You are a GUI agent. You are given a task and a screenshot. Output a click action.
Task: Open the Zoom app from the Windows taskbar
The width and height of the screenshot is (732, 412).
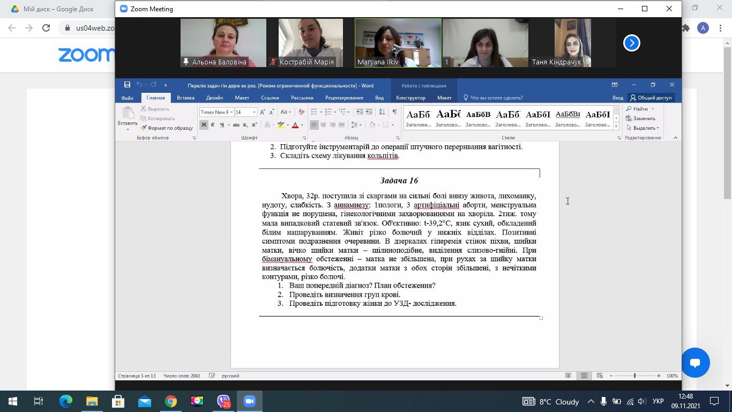(x=249, y=401)
